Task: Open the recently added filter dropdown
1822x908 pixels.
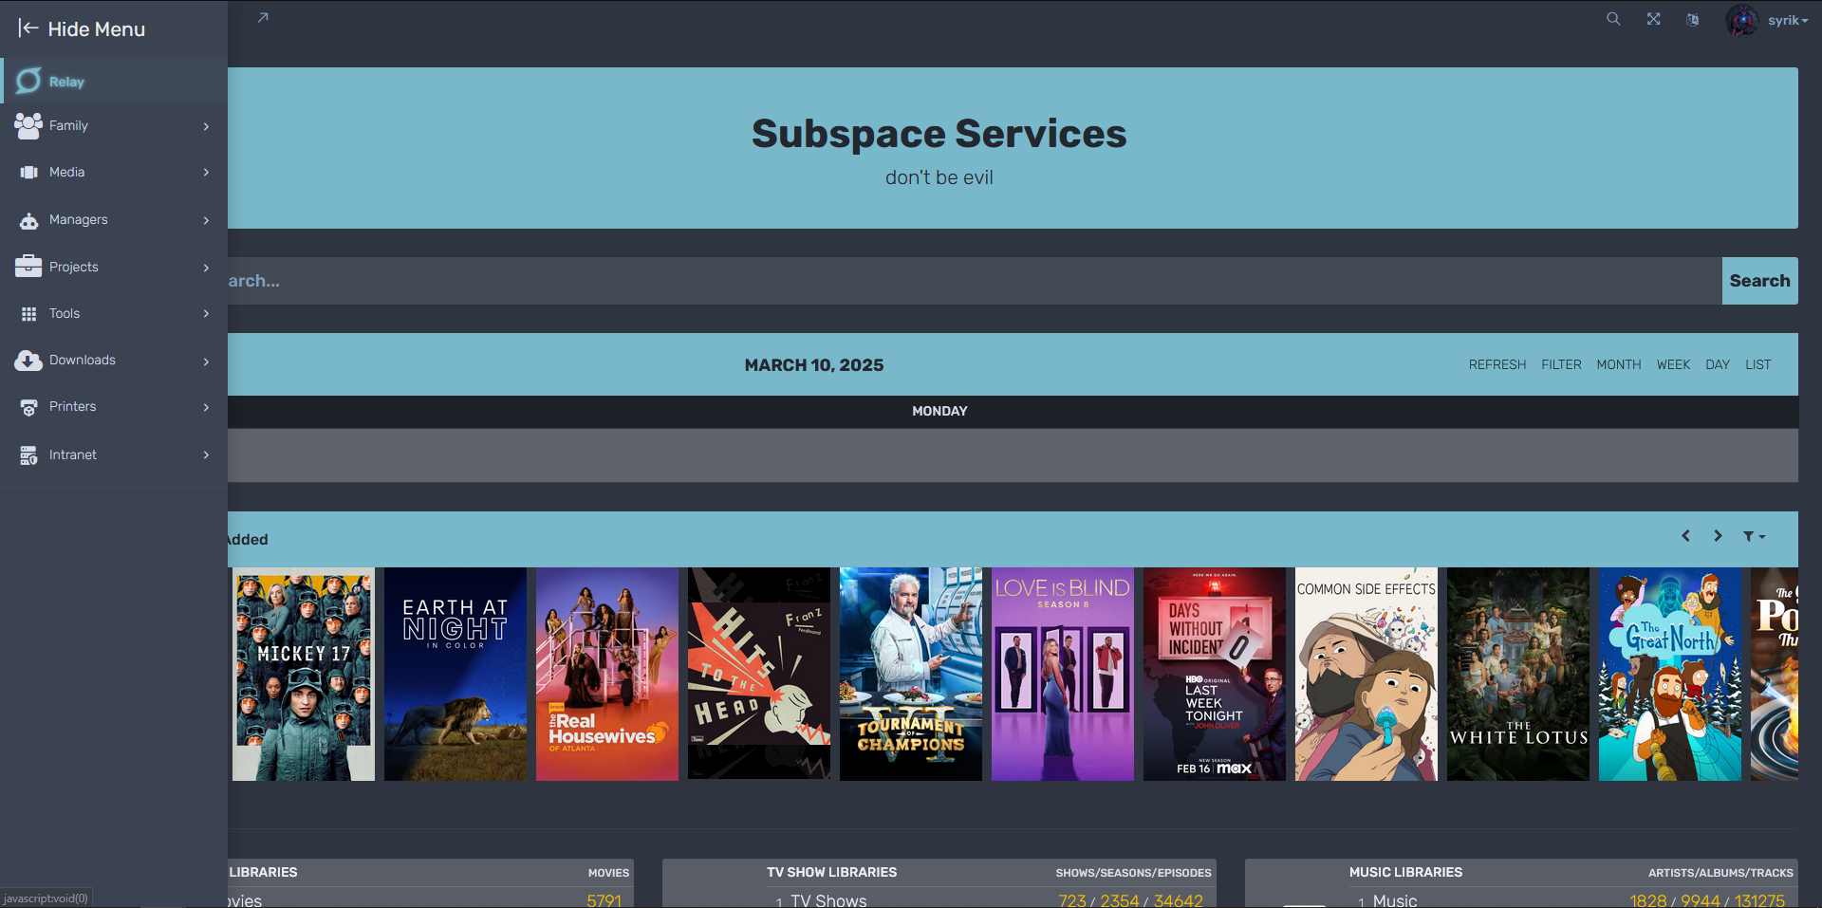Action: pyautogui.click(x=1754, y=536)
